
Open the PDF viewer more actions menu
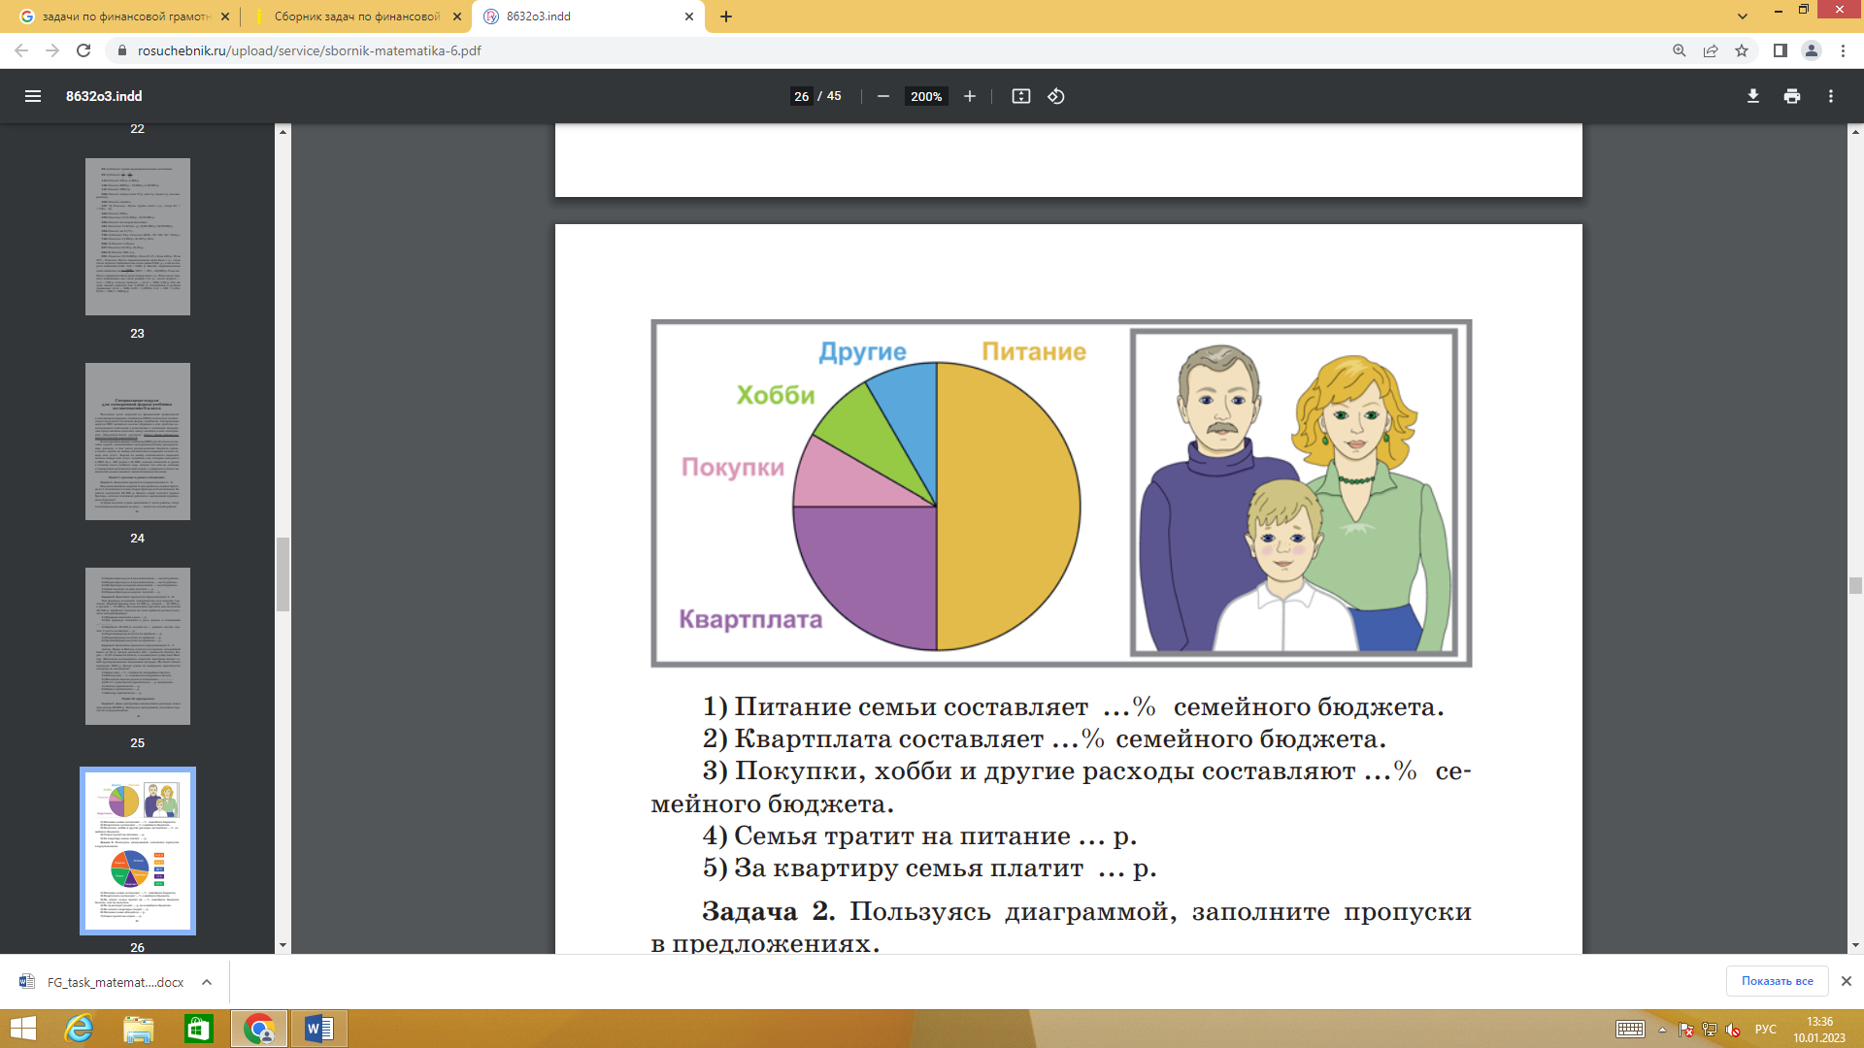tap(1830, 96)
